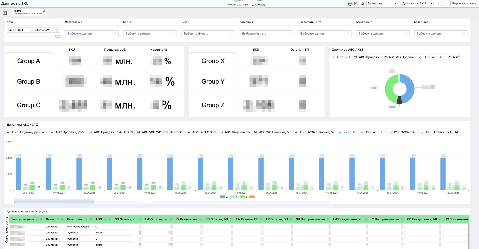Click the Редактировать button
Image resolution: width=479 pixels, height=249 pixels.
coord(464,4)
